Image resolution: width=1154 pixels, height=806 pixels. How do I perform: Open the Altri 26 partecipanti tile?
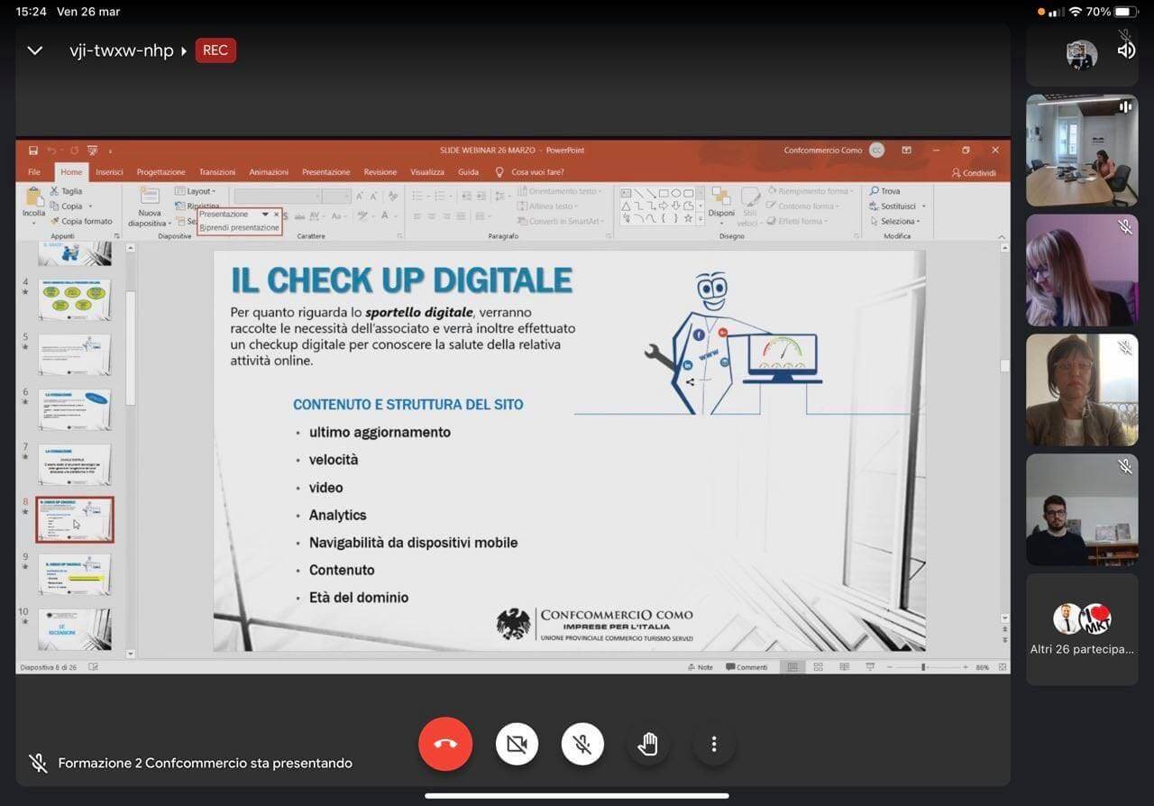[x=1082, y=627]
